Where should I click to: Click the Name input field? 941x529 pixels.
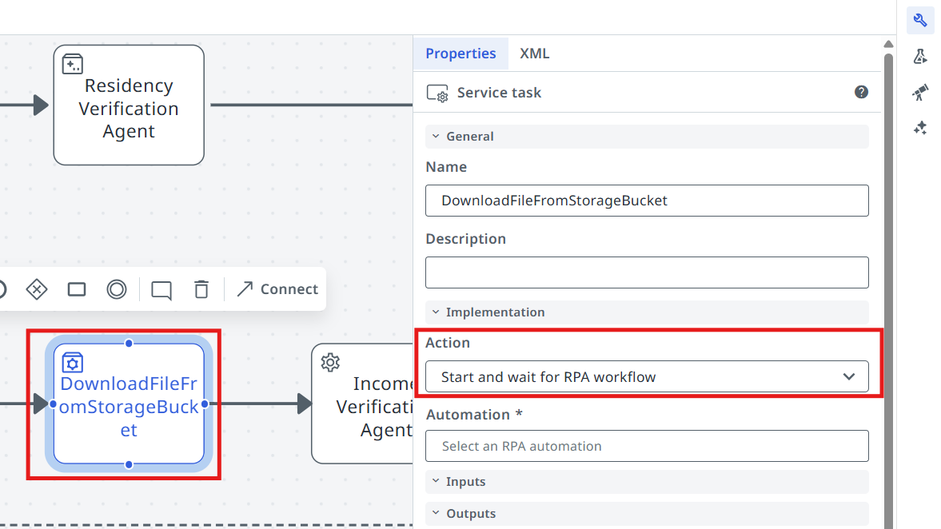[x=647, y=201]
